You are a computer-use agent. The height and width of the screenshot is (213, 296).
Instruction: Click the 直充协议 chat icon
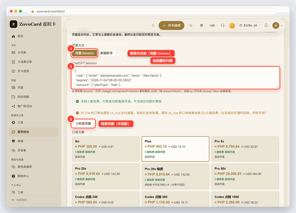pos(13,132)
